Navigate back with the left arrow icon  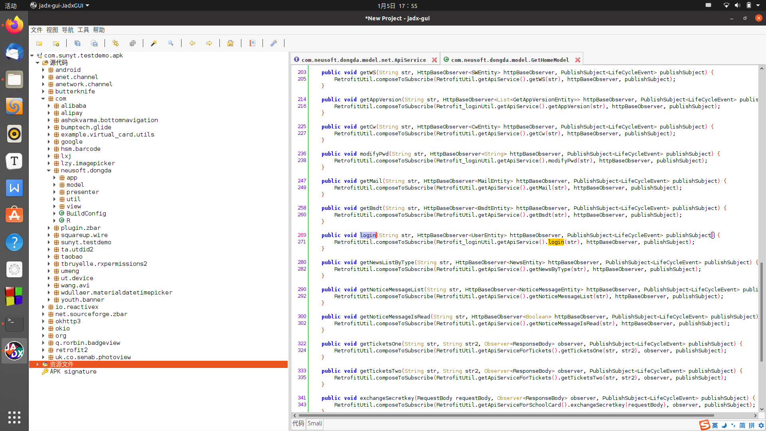pos(192,43)
